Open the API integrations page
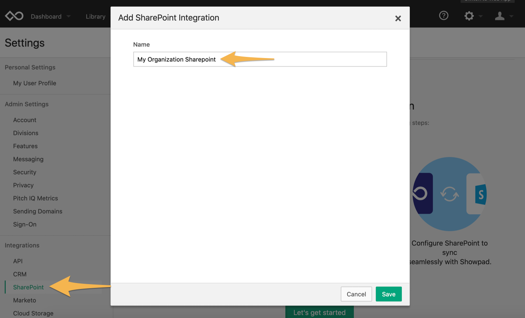This screenshot has width=525, height=318. click(18, 261)
